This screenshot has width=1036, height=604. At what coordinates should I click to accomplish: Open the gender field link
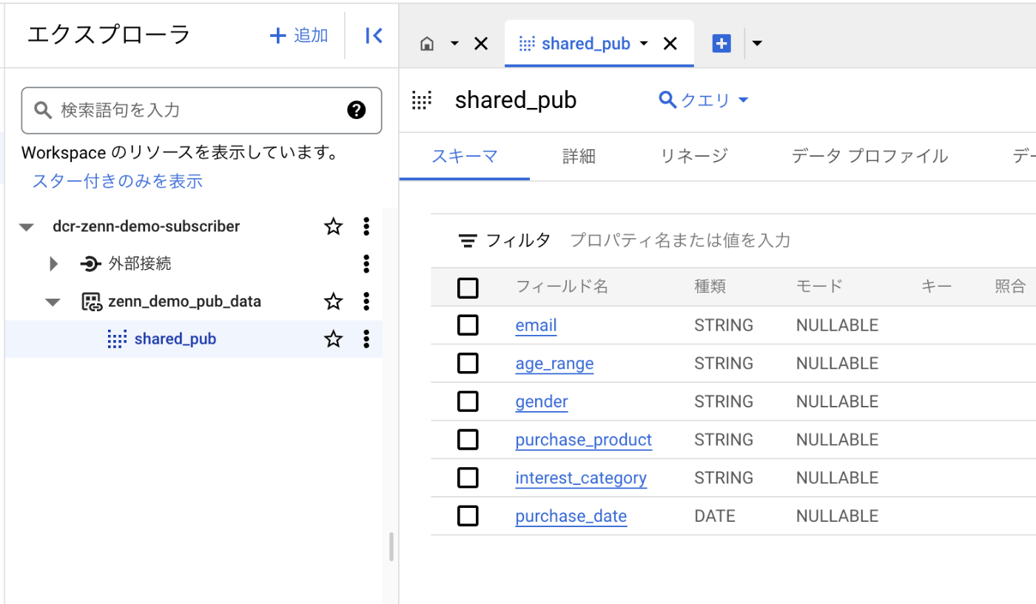click(x=542, y=401)
